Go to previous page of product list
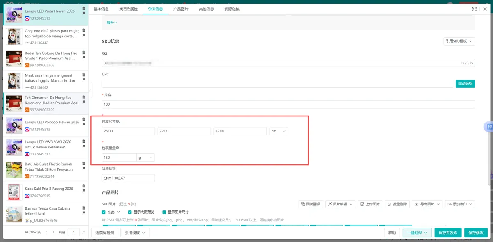The height and width of the screenshot is (242, 493). point(46,232)
